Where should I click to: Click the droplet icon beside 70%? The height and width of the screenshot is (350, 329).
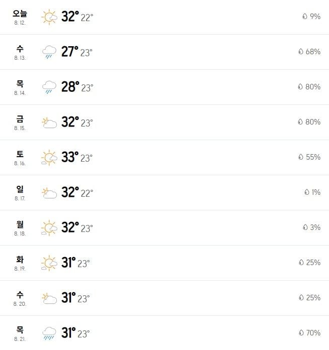click(301, 333)
